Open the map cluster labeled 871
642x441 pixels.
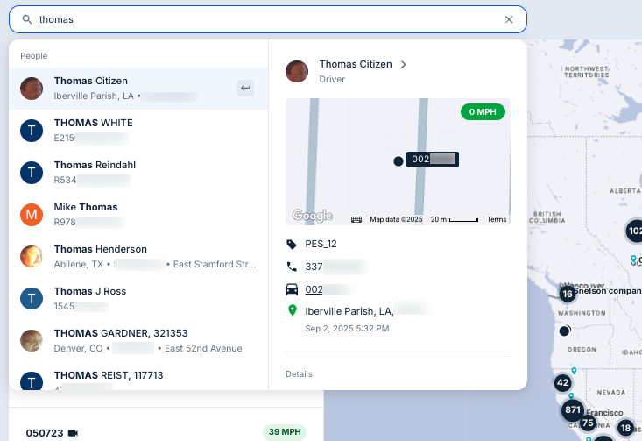573,409
